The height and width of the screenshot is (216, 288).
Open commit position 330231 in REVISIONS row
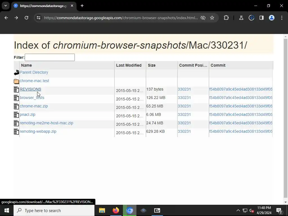tap(184, 89)
